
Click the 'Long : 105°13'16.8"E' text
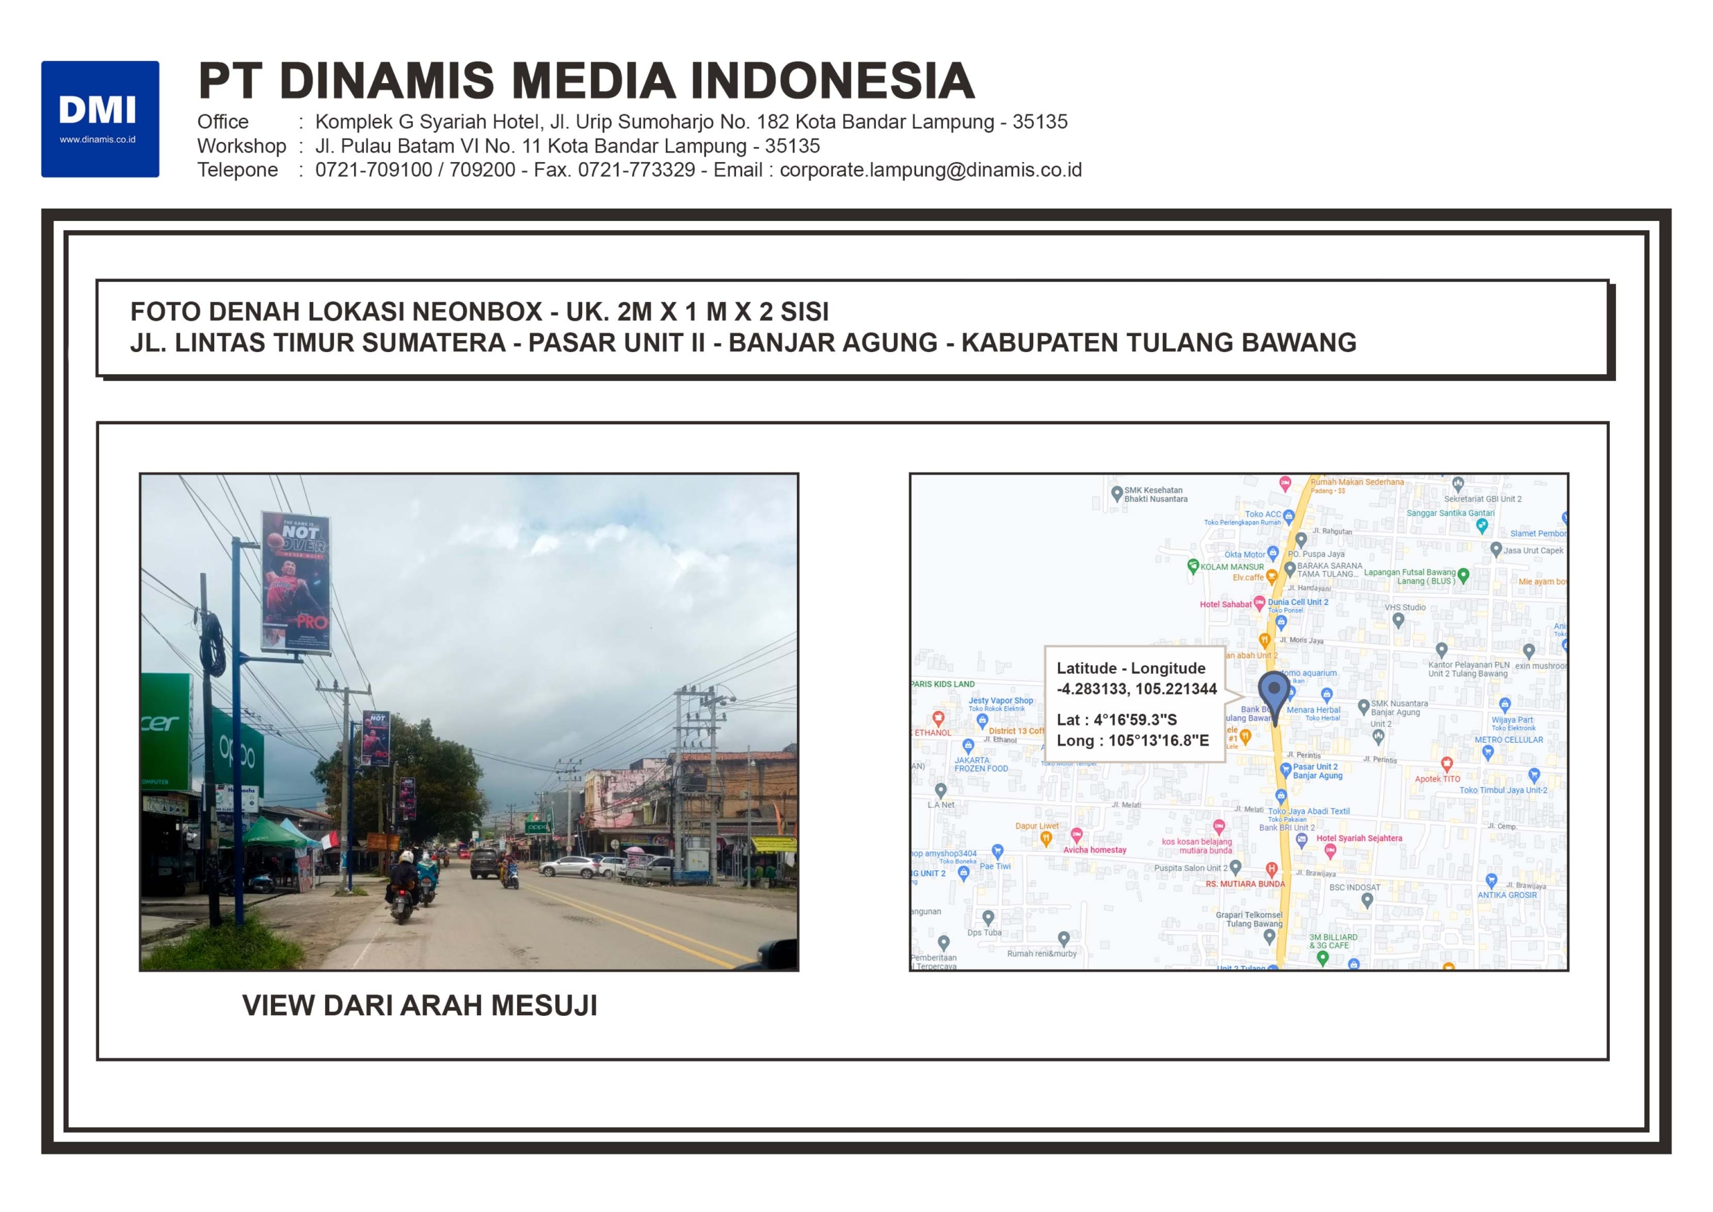pyautogui.click(x=1133, y=740)
